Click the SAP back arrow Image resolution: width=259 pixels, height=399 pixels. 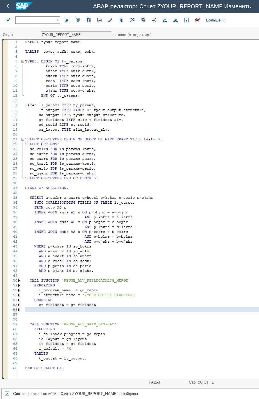[x=8, y=6]
